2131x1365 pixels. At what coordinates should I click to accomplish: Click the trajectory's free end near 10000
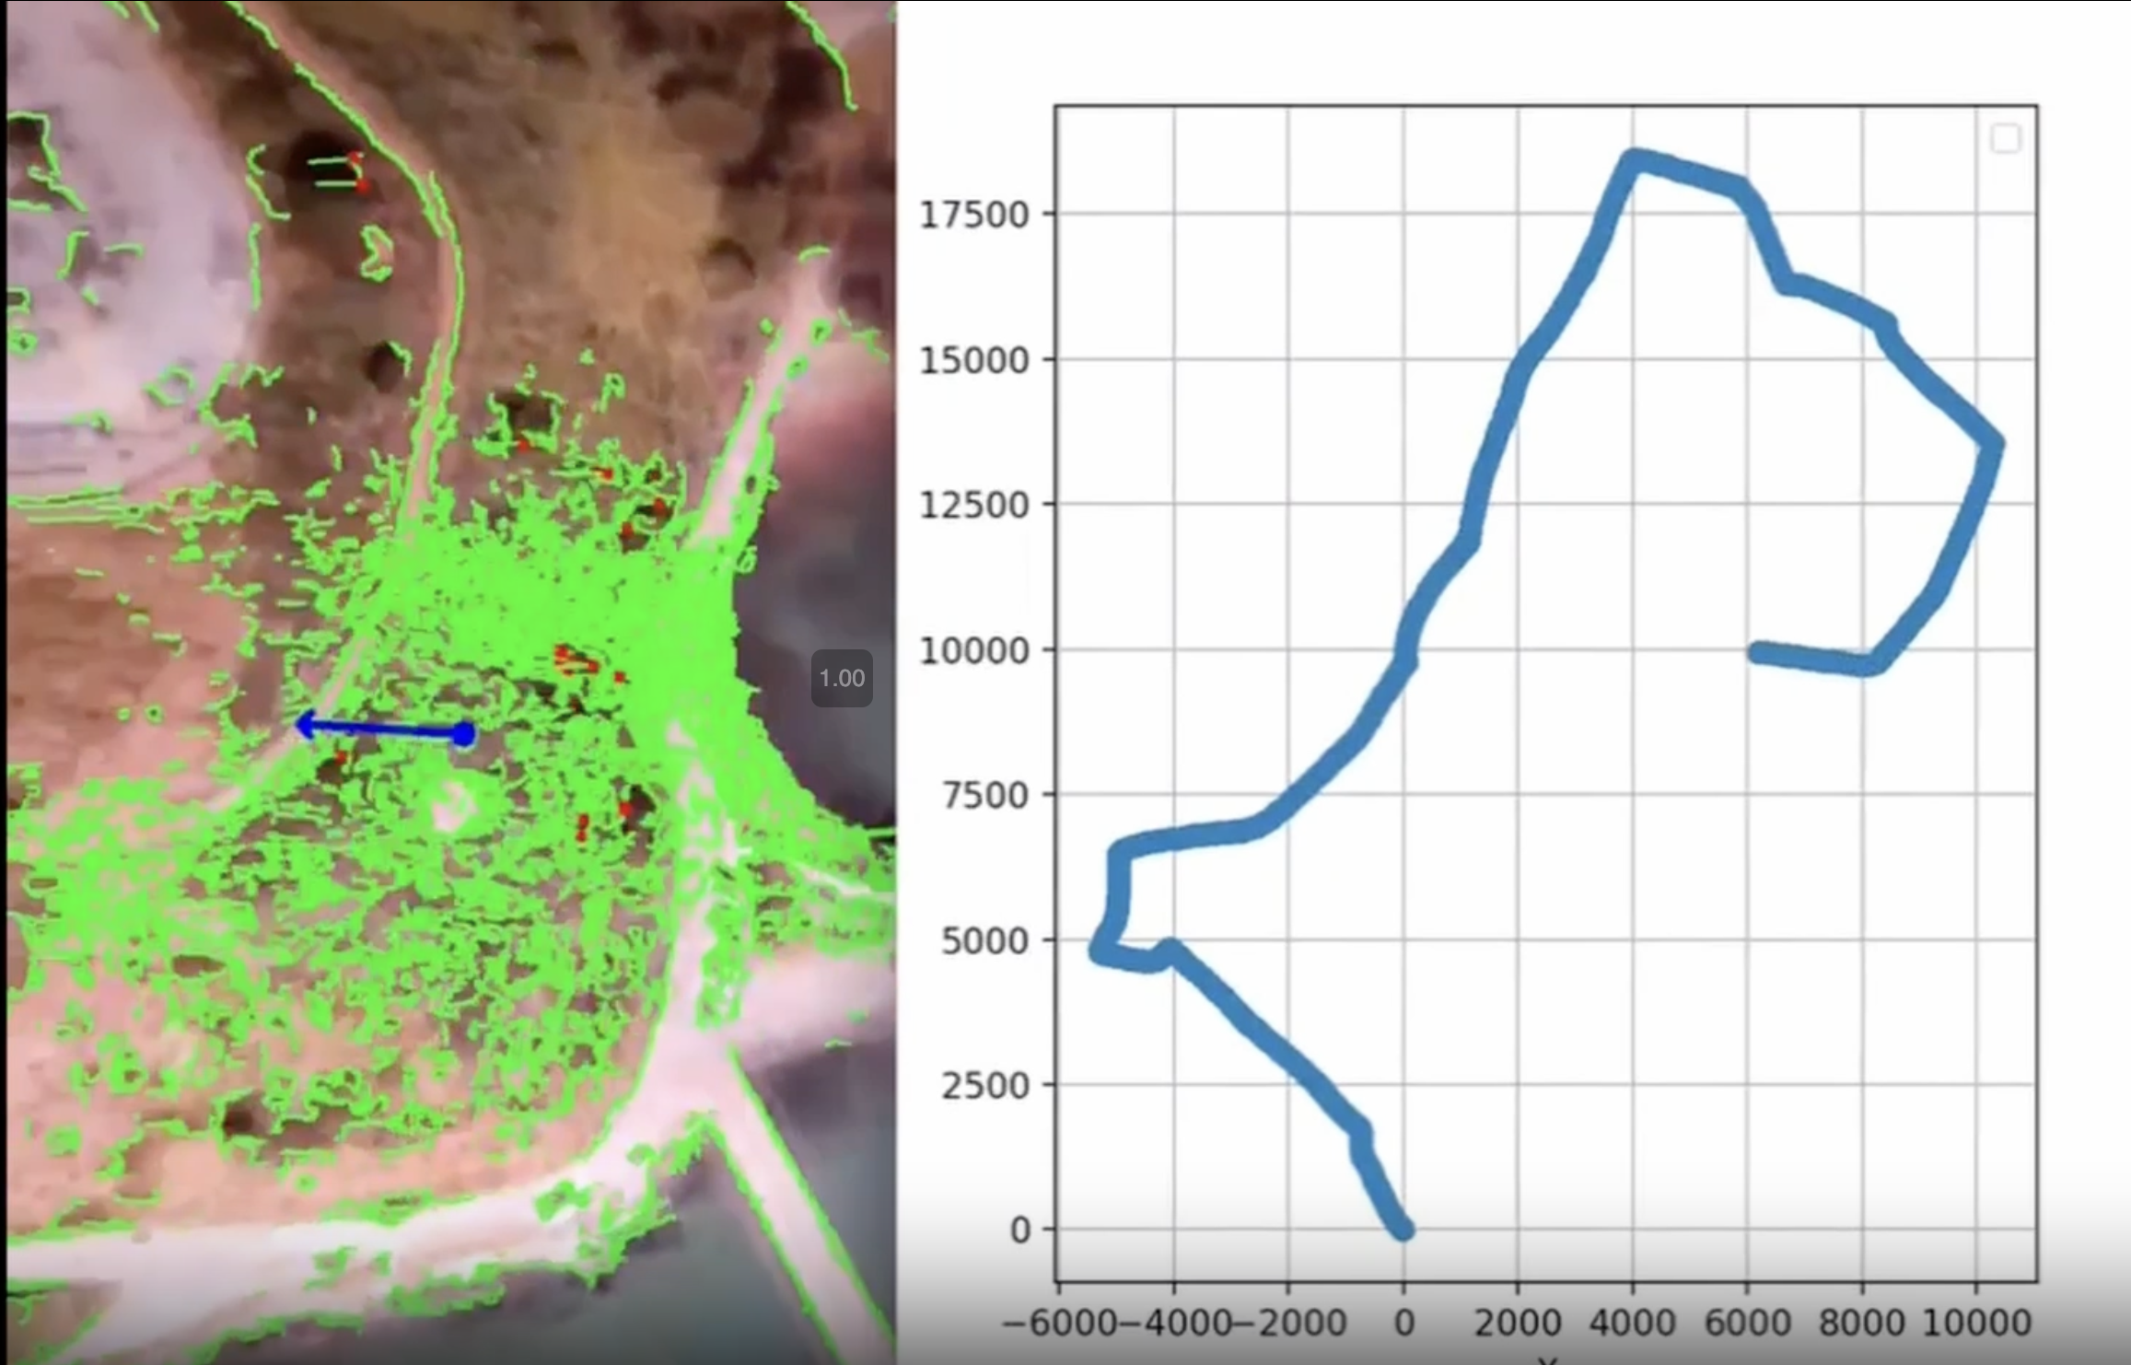pos(1757,652)
